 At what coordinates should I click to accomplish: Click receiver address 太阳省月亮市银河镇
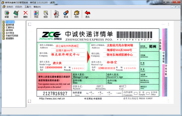pyautogui.click(x=120, y=45)
